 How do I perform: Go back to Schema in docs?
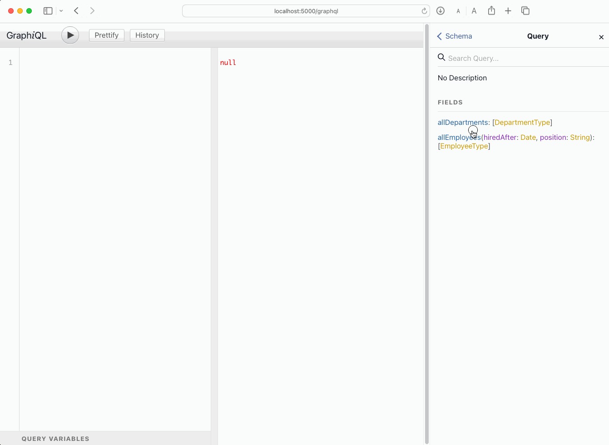tap(454, 36)
